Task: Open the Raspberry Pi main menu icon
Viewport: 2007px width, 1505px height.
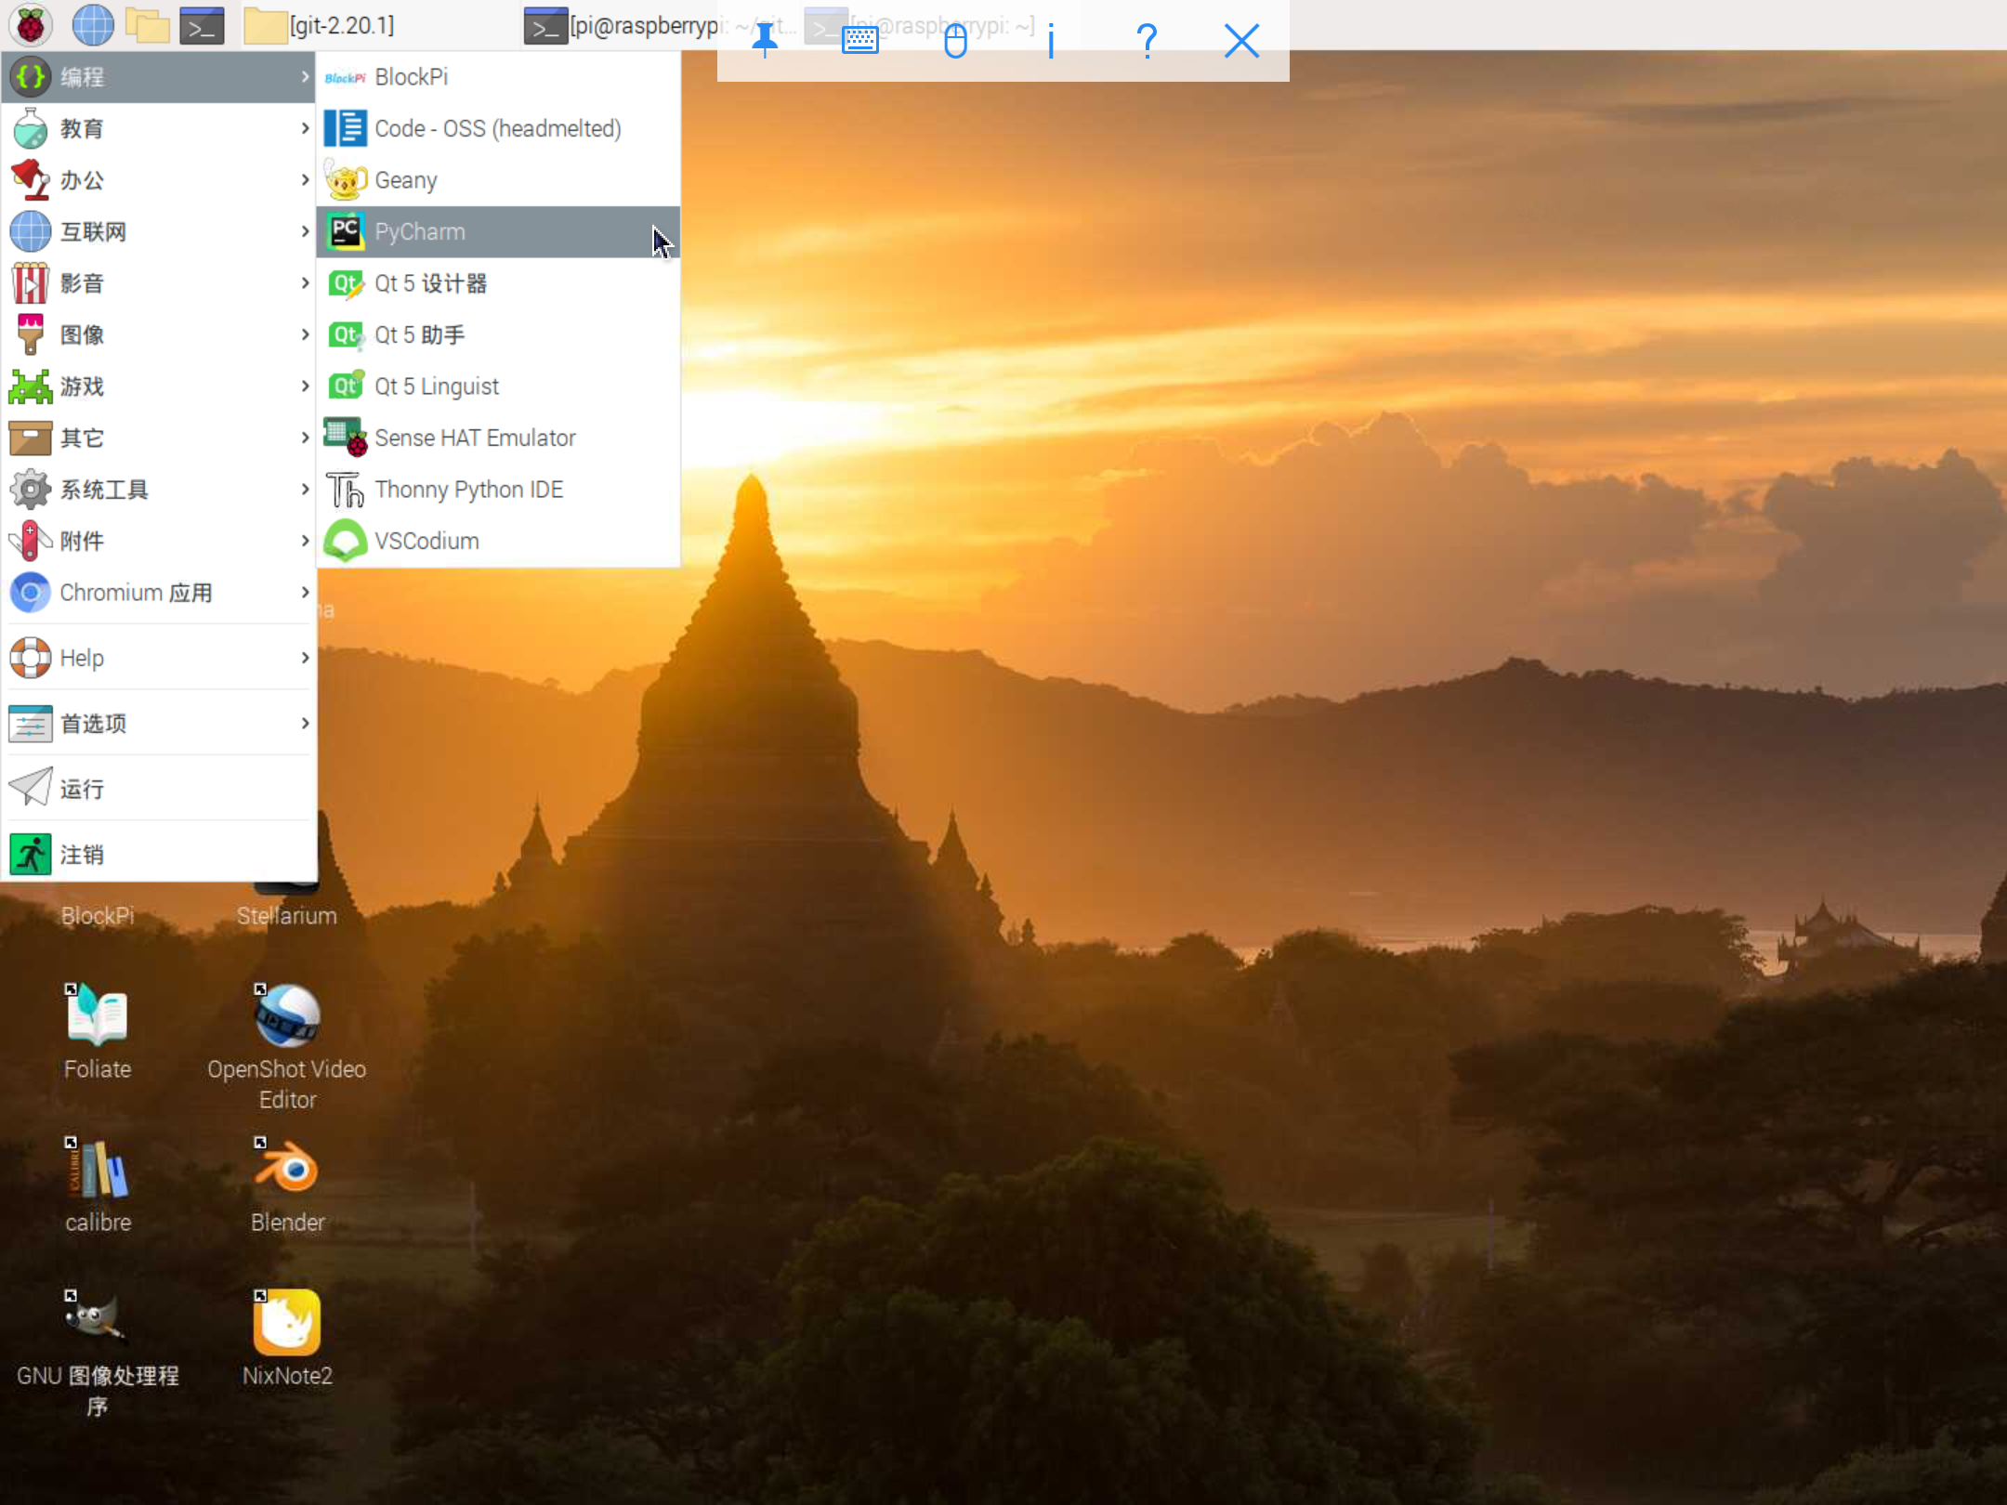Action: (31, 25)
